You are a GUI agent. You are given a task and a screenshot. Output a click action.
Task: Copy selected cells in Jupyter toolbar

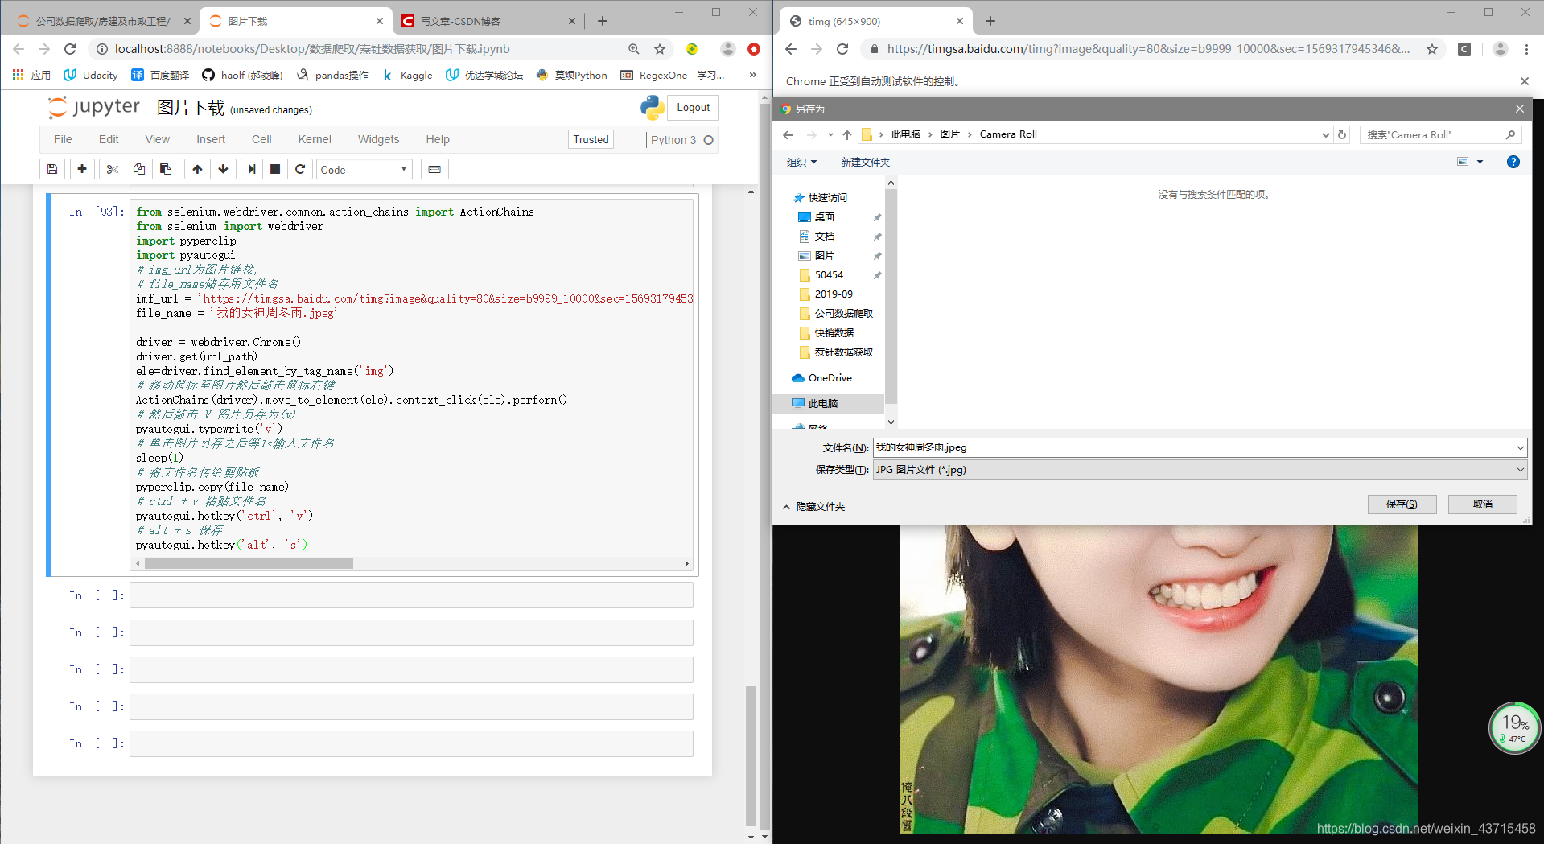[x=139, y=169]
